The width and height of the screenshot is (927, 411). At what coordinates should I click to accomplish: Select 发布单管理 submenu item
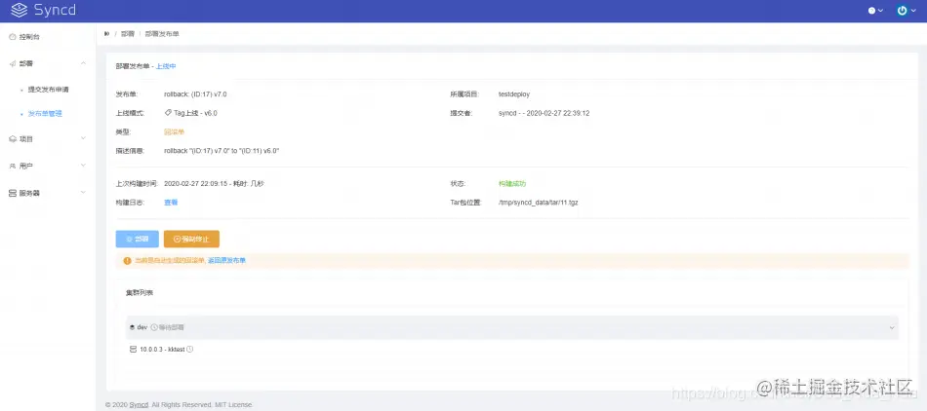click(45, 114)
